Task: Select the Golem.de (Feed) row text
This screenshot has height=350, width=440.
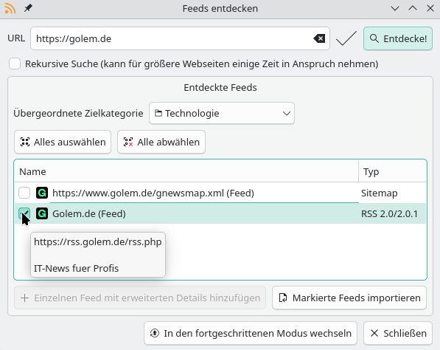Action: [89, 213]
